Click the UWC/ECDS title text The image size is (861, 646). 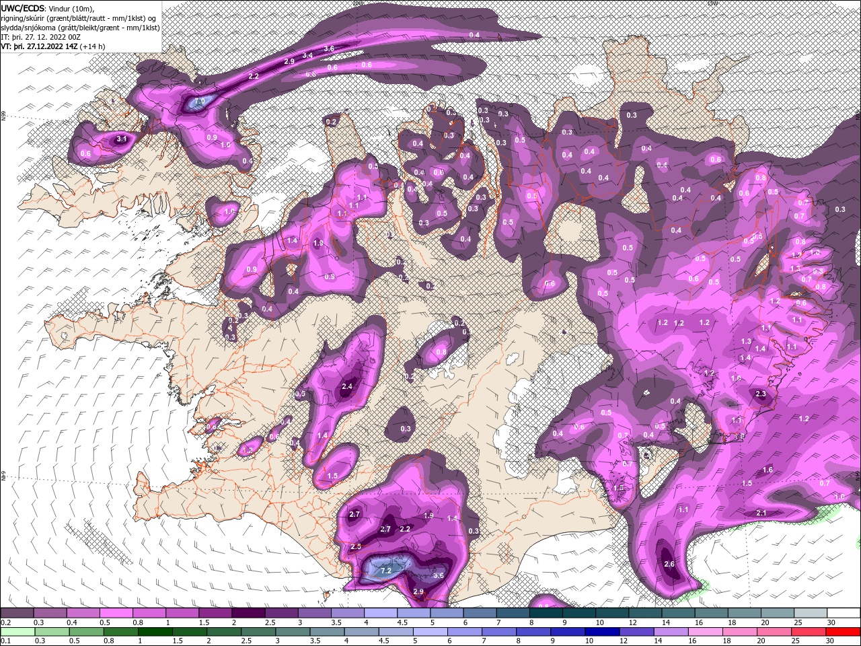click(22, 8)
